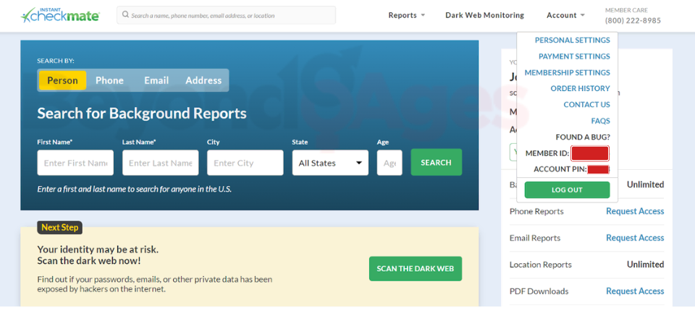Open Dark Web Monitoring page

pyautogui.click(x=484, y=15)
